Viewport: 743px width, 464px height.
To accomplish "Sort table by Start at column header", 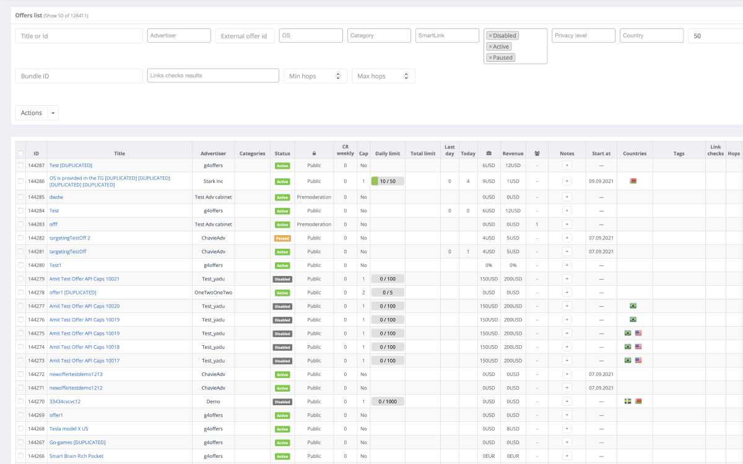I will click(x=601, y=153).
